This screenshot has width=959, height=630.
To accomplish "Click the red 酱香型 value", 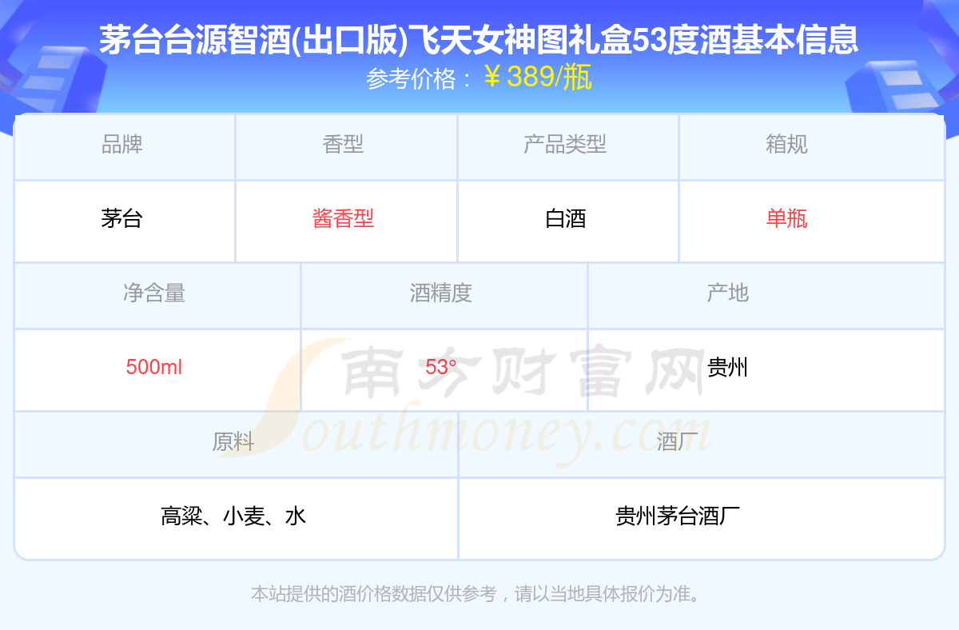I will point(343,219).
